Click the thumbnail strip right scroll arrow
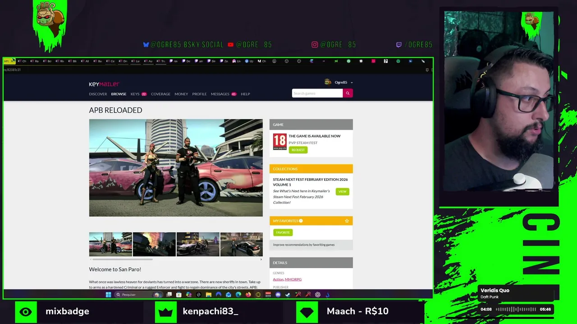 tap(261, 259)
